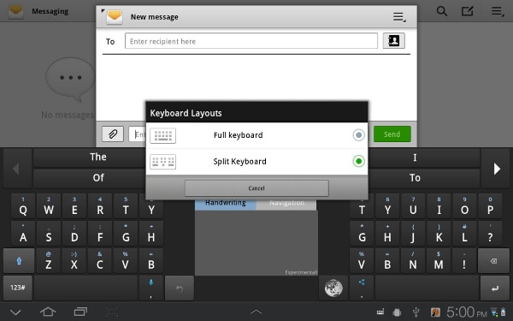Viewport: 513px width, 321px height.
Task: Tap the P key
Action: 490,206
